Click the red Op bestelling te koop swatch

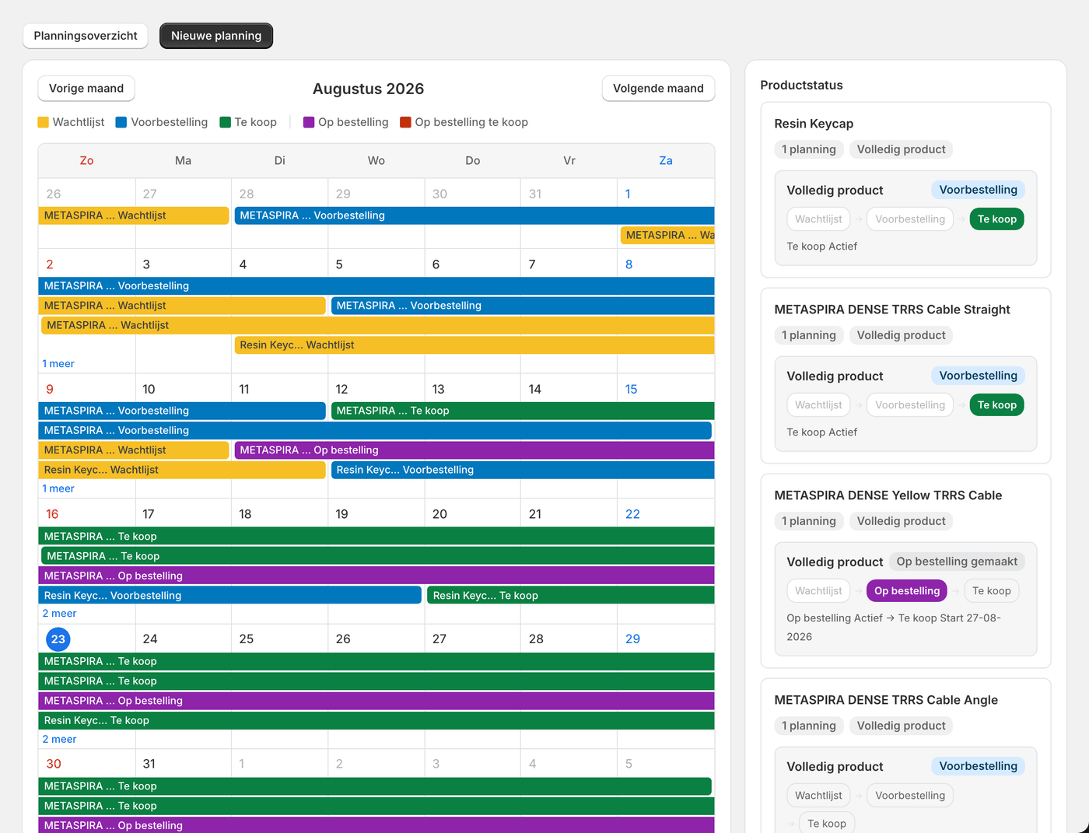click(x=405, y=122)
